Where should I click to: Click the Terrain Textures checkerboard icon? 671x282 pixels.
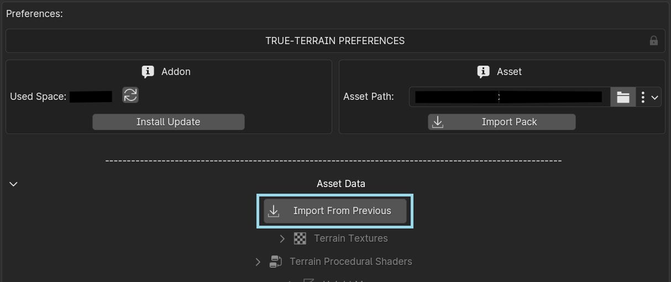[300, 238]
